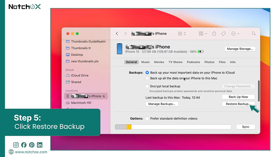
Task: Click Manage Backups button
Action: (x=162, y=104)
